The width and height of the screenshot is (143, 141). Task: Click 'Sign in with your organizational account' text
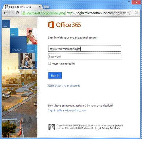(73, 38)
